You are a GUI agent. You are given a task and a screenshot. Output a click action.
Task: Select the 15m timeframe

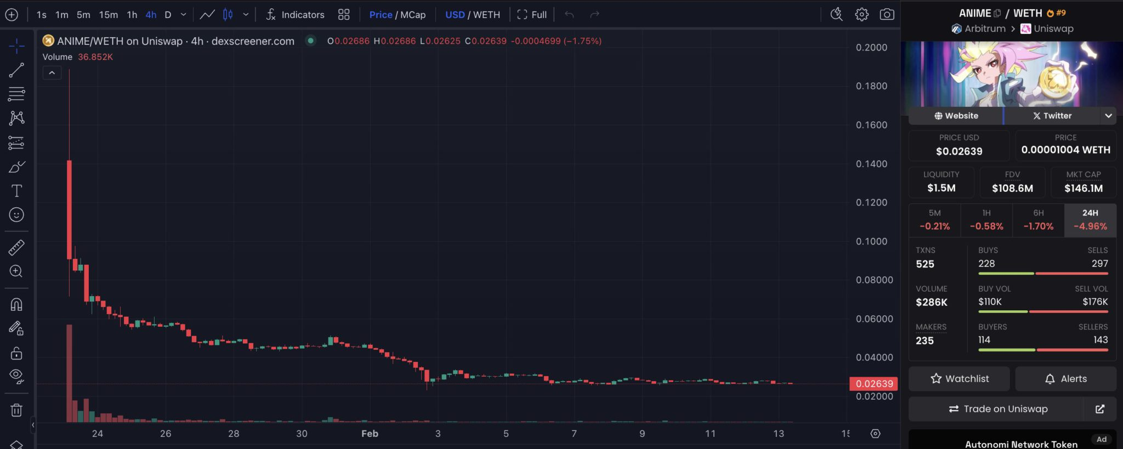coord(108,15)
